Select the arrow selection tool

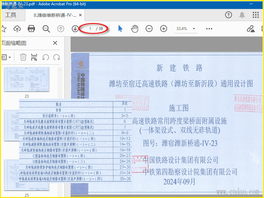click(x=120, y=29)
